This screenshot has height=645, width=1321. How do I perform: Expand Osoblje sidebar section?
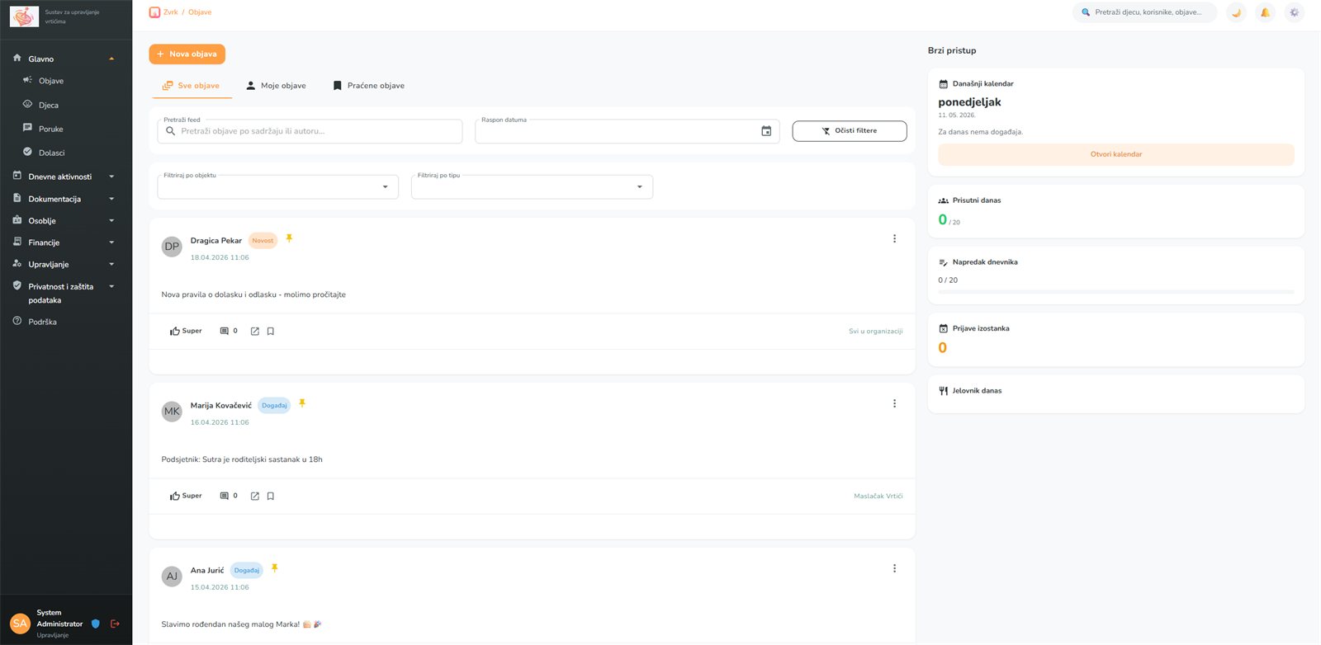tap(66, 221)
